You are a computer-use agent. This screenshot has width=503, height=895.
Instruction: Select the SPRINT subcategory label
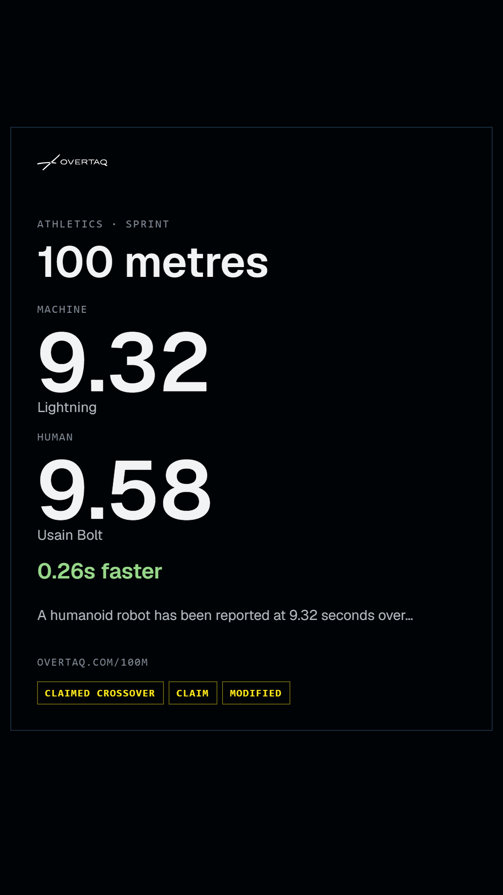(x=147, y=224)
